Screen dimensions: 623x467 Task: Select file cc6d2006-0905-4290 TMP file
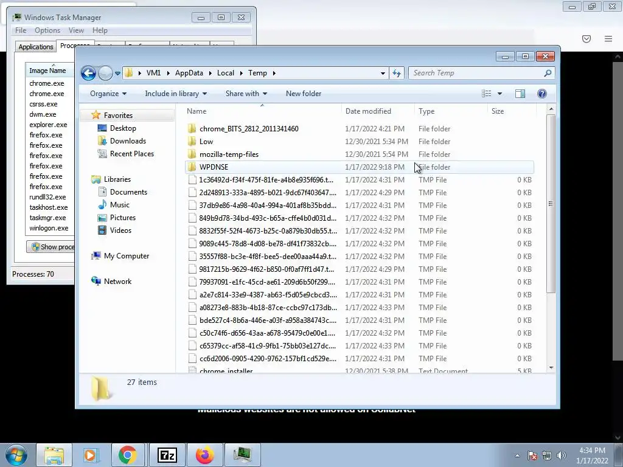point(359,359)
